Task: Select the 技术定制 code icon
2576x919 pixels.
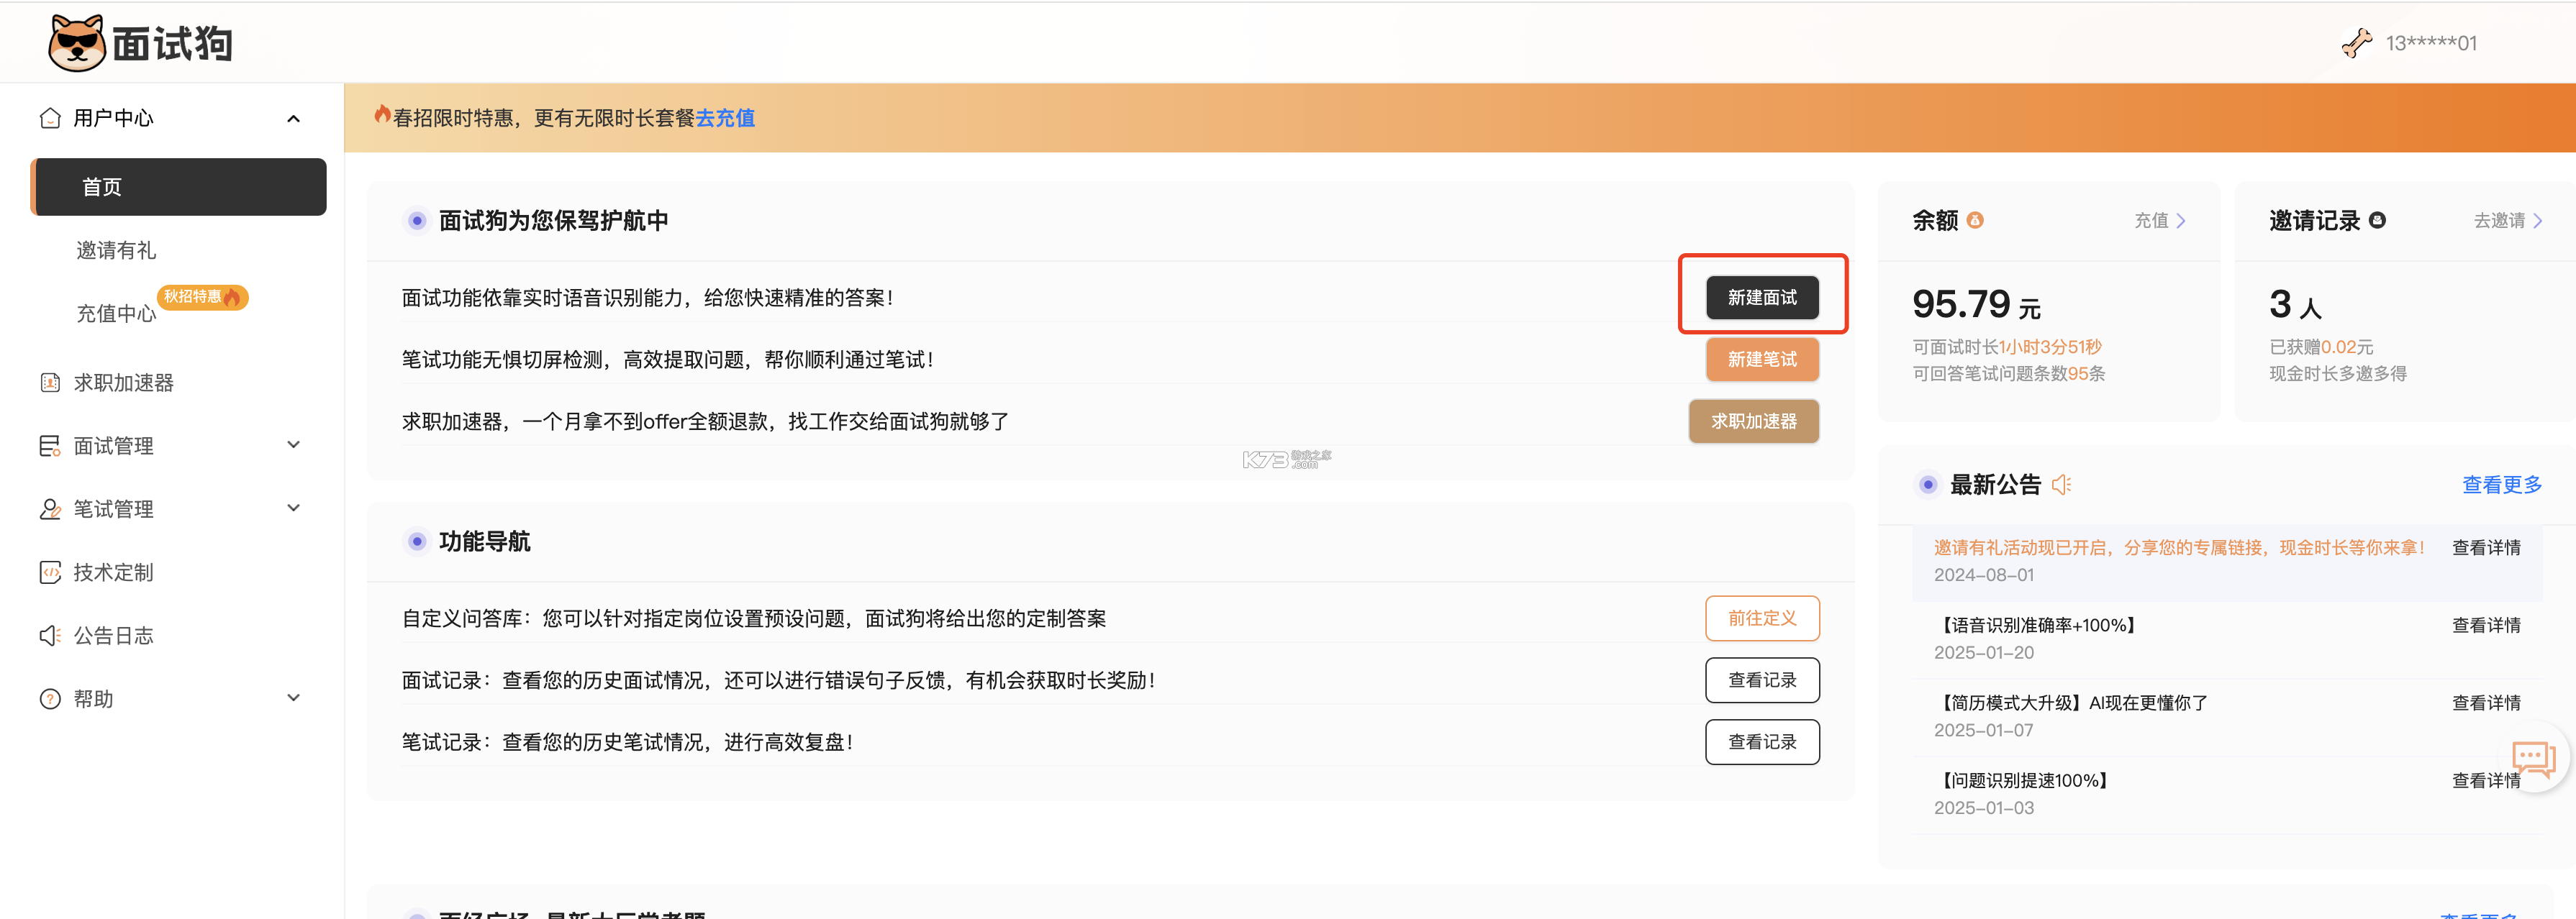Action: pos(50,572)
